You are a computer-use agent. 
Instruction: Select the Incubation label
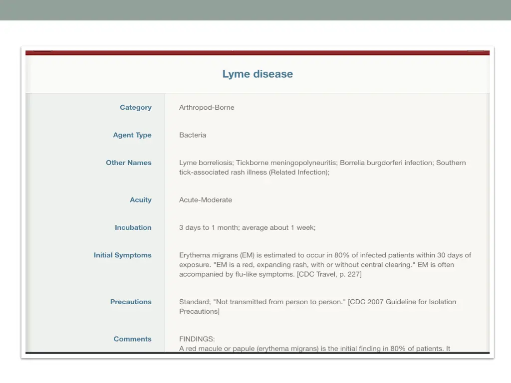coord(133,227)
